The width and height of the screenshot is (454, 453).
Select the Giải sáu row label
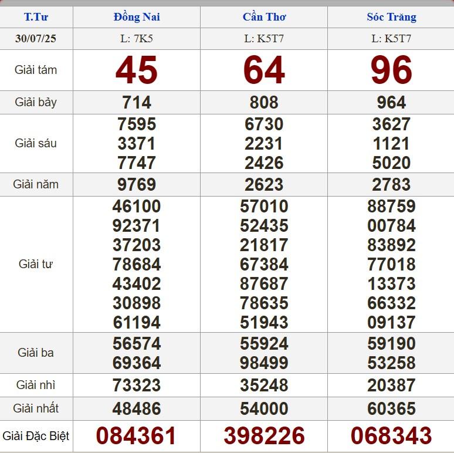(x=36, y=143)
